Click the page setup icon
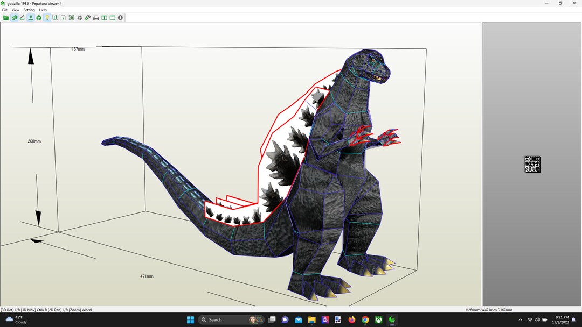The height and width of the screenshot is (327, 582). tap(64, 17)
